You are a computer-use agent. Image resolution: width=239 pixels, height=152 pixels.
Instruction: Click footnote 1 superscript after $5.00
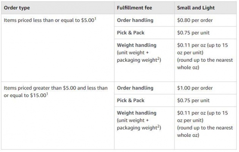point(95,19)
